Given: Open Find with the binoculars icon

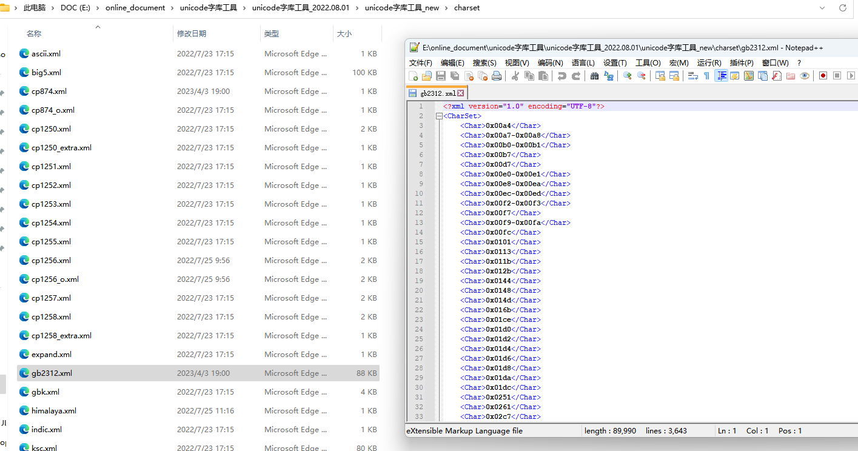Looking at the screenshot, I should click(x=595, y=76).
